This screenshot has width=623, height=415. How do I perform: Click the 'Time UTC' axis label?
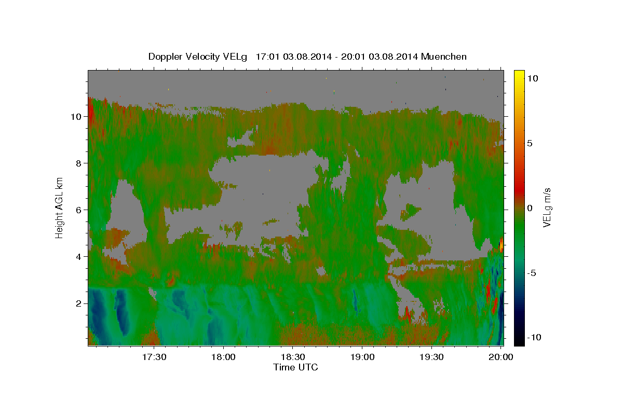point(295,367)
